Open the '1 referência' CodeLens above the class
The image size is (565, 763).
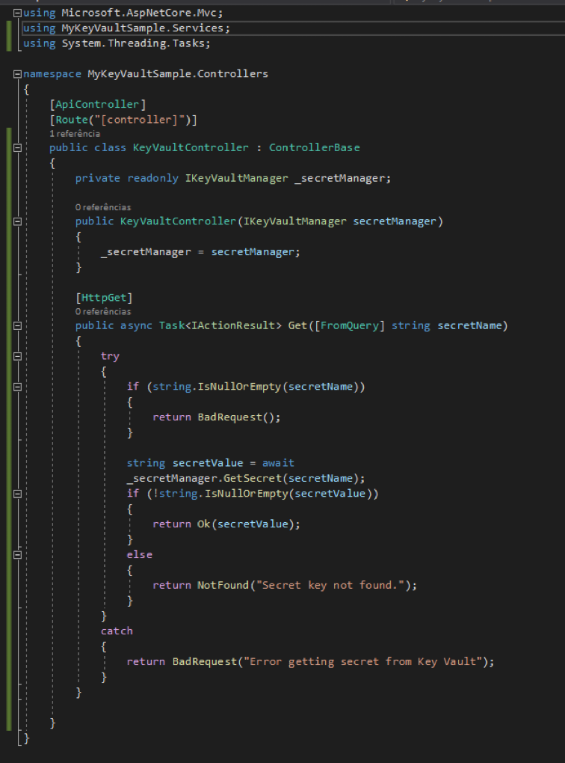75,134
